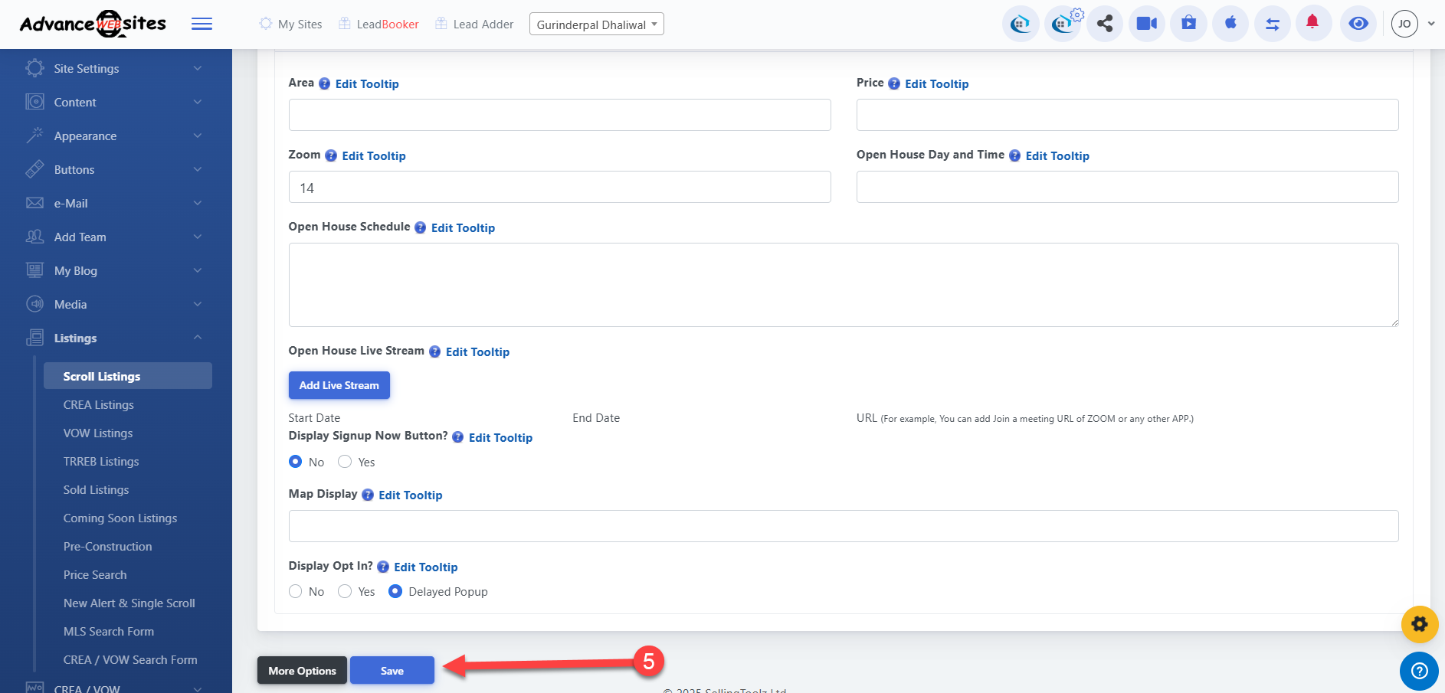Toggle the hamburger sidebar menu

202,25
